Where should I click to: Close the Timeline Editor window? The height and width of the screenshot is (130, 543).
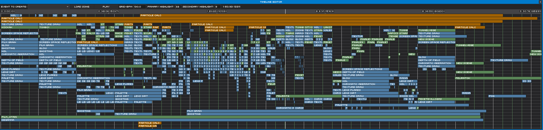[540, 2]
